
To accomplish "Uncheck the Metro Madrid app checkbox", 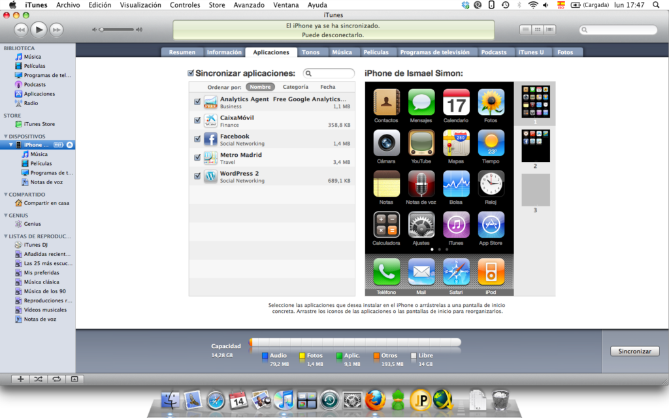I will [197, 157].
